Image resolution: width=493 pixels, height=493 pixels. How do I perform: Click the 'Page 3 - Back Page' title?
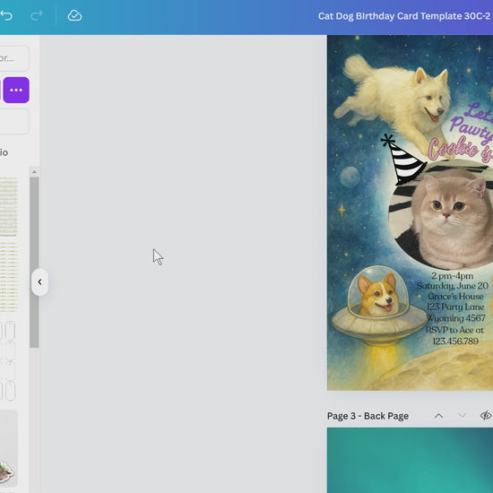[368, 416]
